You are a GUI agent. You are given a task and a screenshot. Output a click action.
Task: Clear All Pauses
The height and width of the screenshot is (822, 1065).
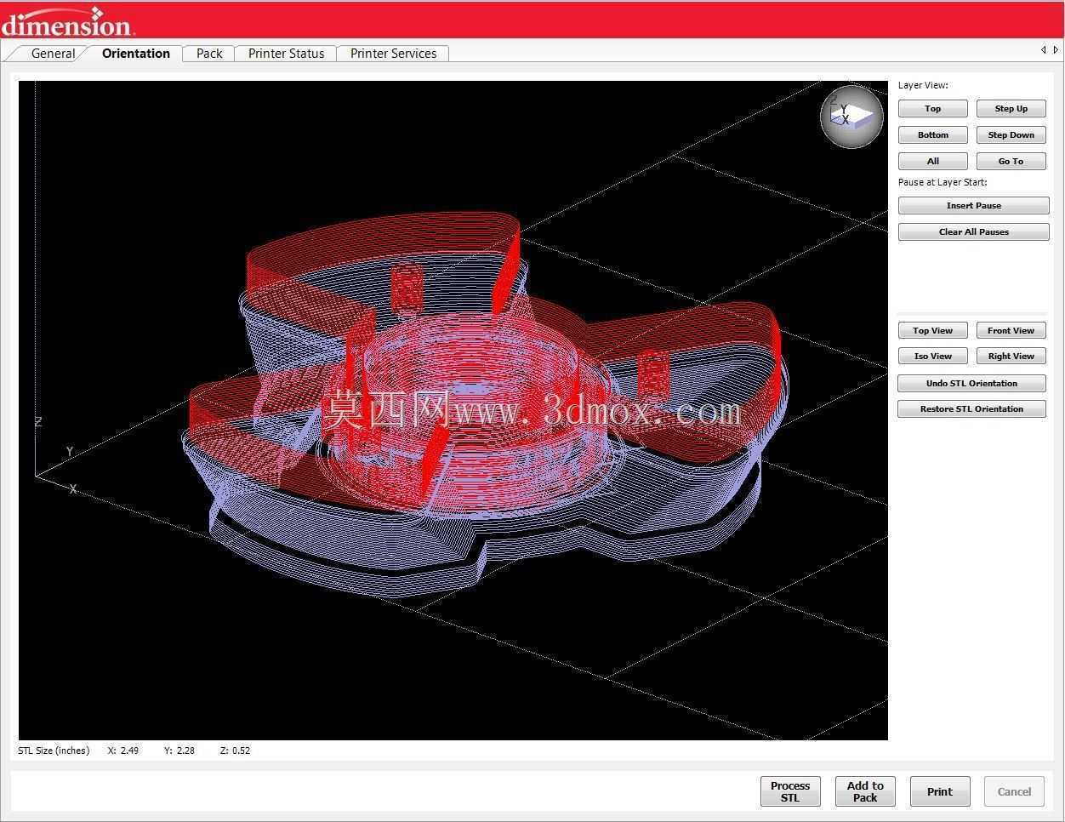pyautogui.click(x=974, y=231)
